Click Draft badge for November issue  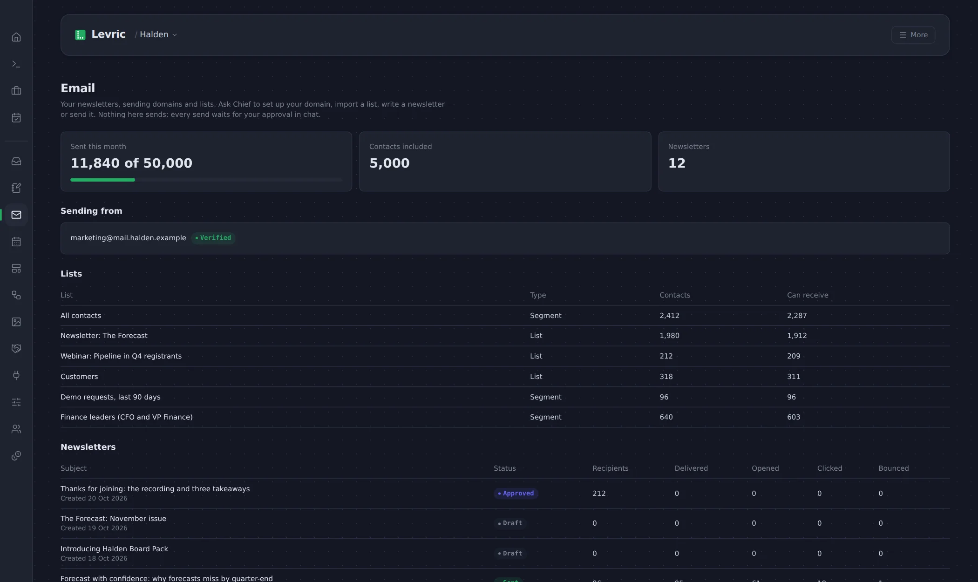pos(510,523)
